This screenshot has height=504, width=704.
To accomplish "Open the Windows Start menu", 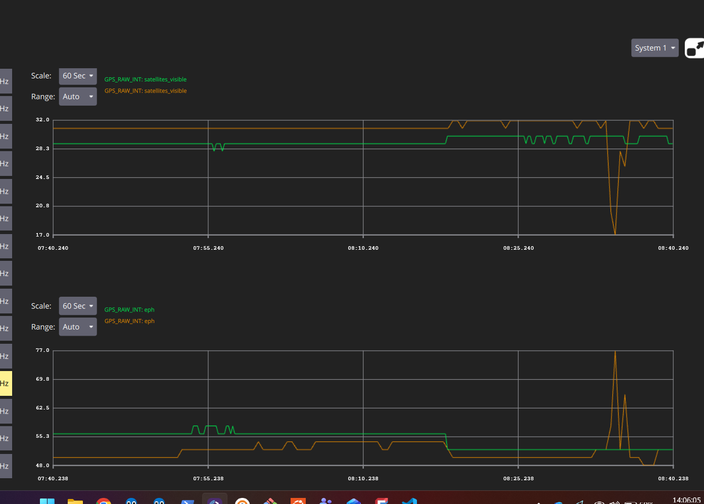I will pyautogui.click(x=47, y=500).
